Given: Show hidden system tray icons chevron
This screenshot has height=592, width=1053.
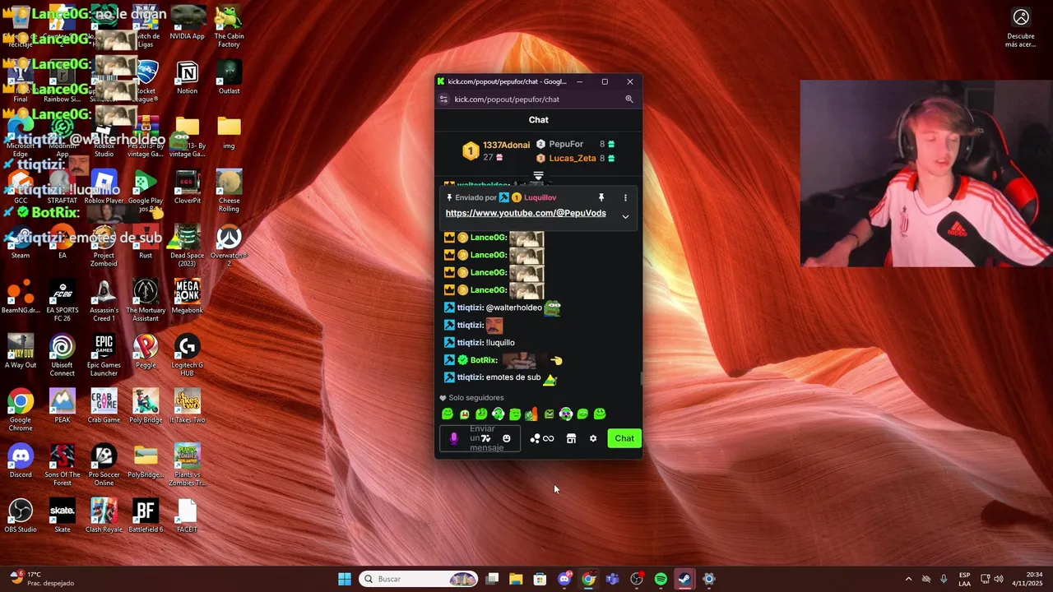Looking at the screenshot, I should 908,579.
